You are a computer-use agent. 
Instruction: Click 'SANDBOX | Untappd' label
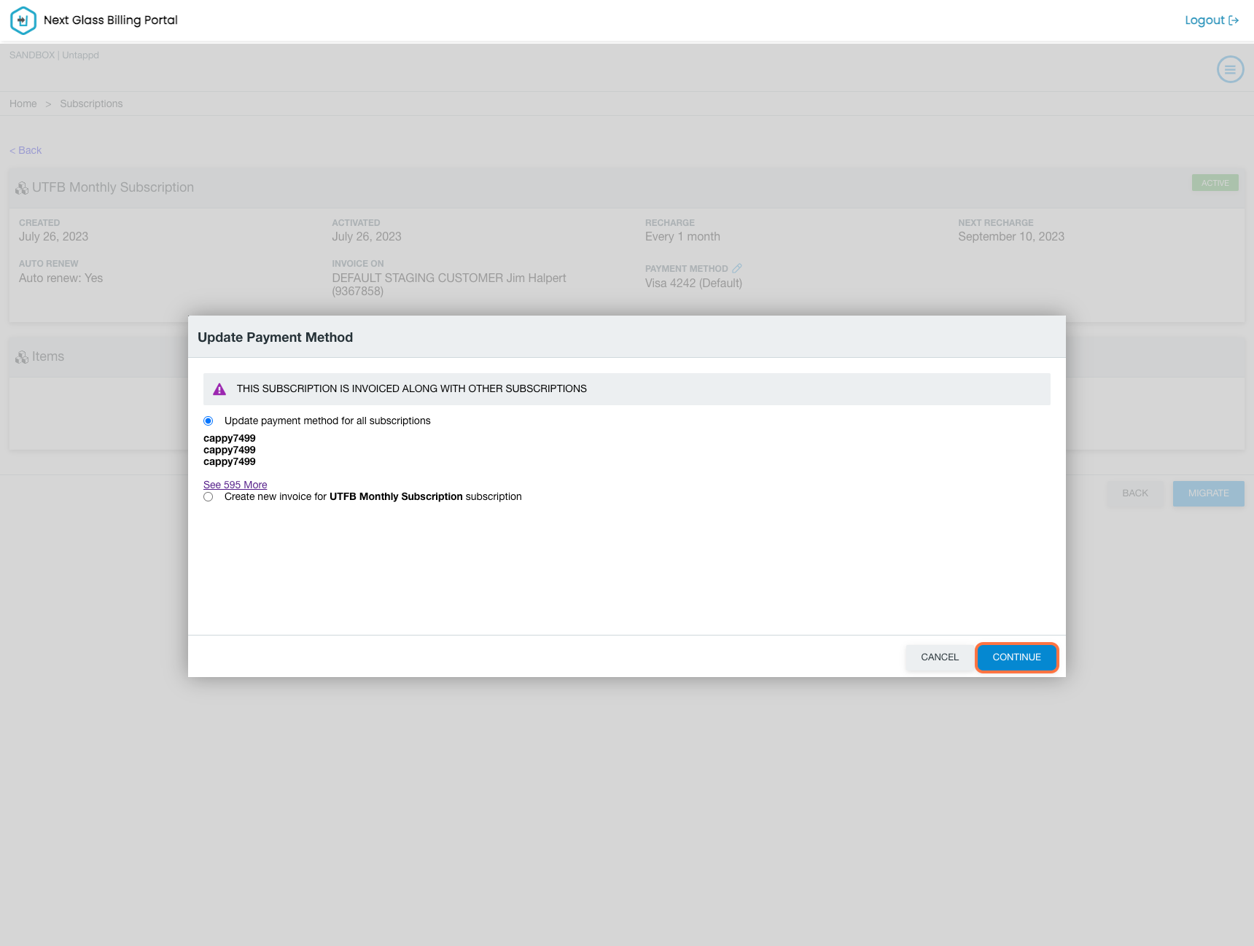(54, 55)
